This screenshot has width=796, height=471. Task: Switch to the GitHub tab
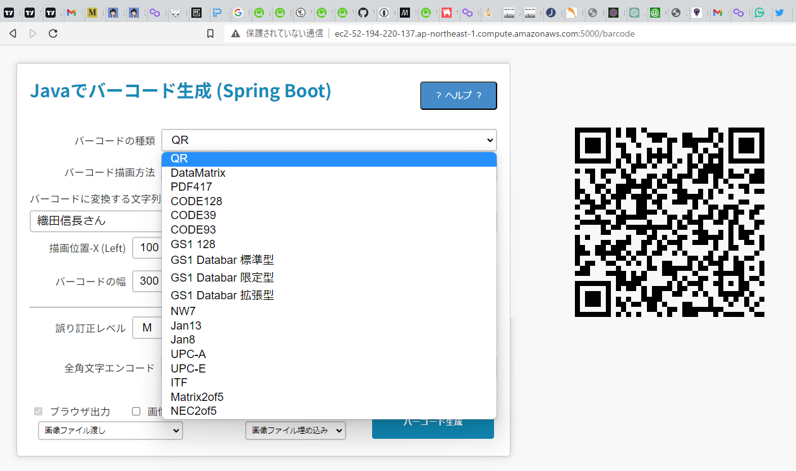pos(363,12)
